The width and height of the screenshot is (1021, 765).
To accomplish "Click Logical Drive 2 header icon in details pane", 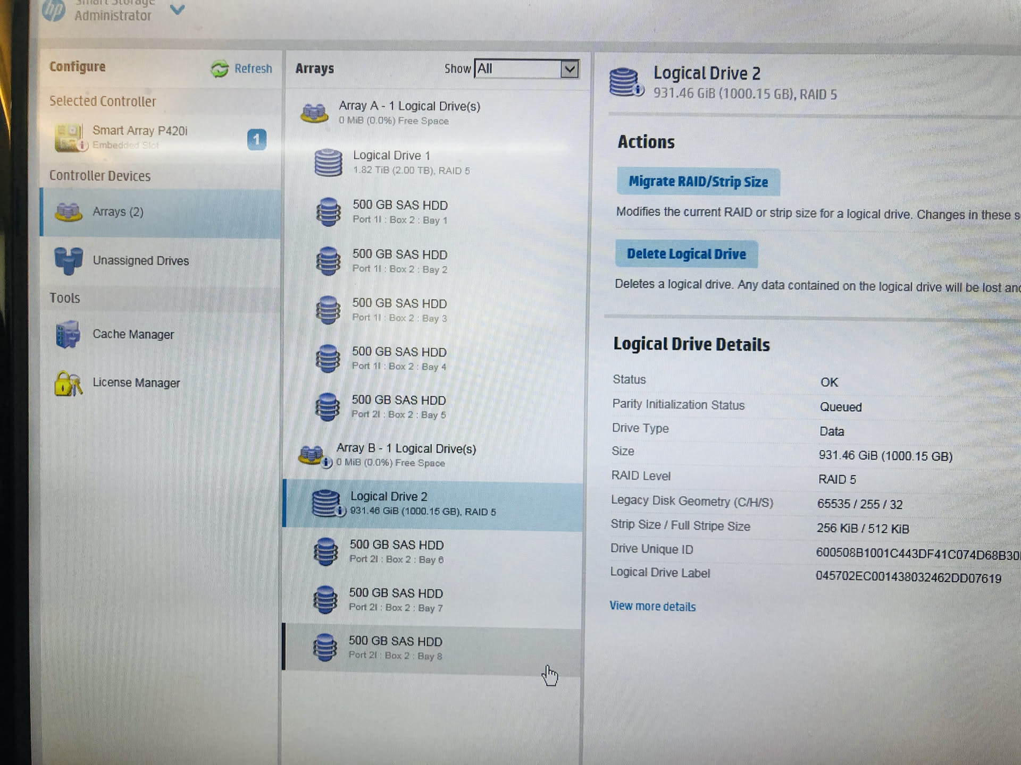I will point(625,82).
